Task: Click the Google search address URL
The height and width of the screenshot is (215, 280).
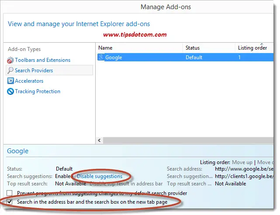Action: coord(244,169)
